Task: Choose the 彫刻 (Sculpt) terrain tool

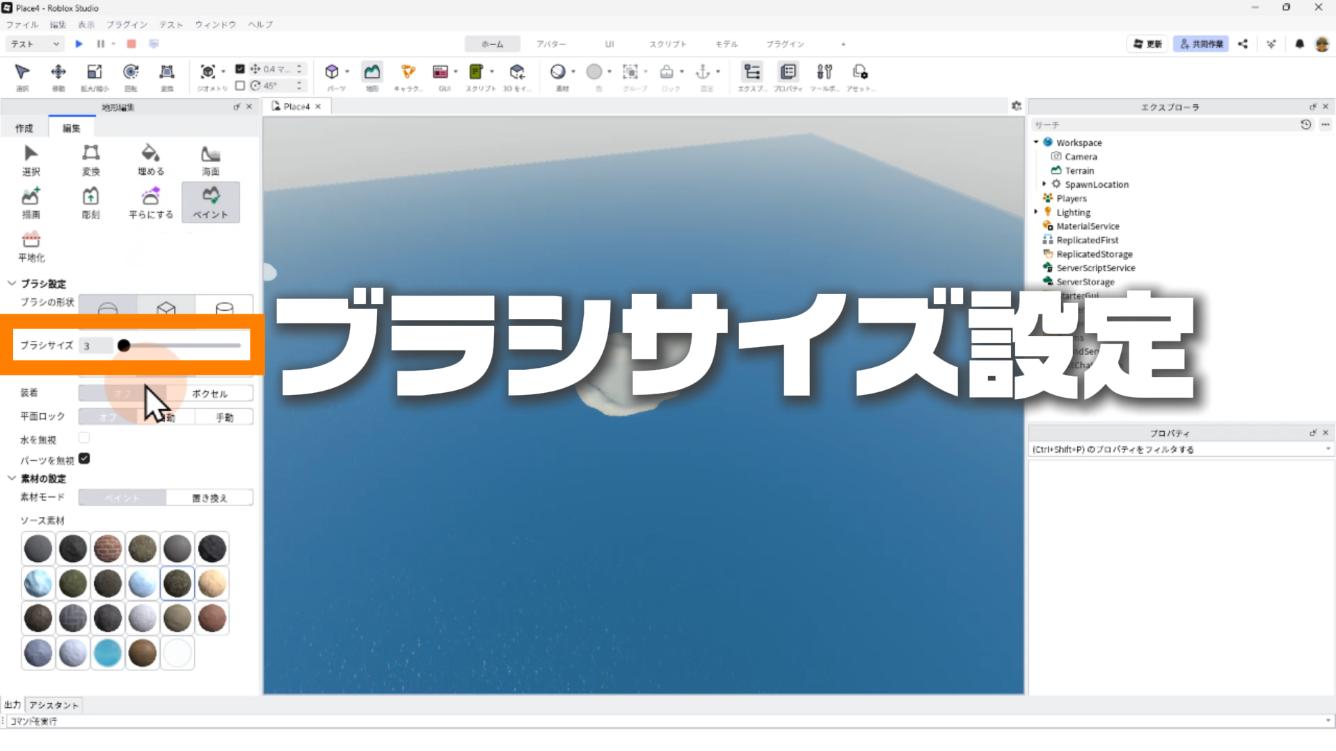Action: click(x=90, y=203)
